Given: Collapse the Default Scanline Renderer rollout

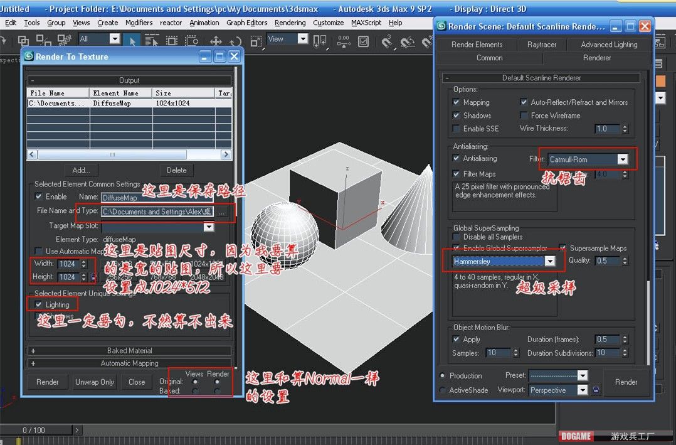Looking at the screenshot, I should pos(542,78).
